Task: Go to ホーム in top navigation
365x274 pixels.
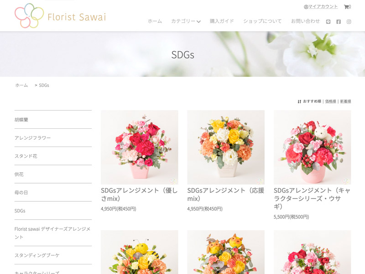Action: 155,21
